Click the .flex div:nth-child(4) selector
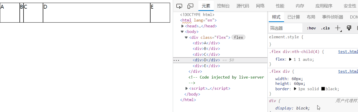 295,52
